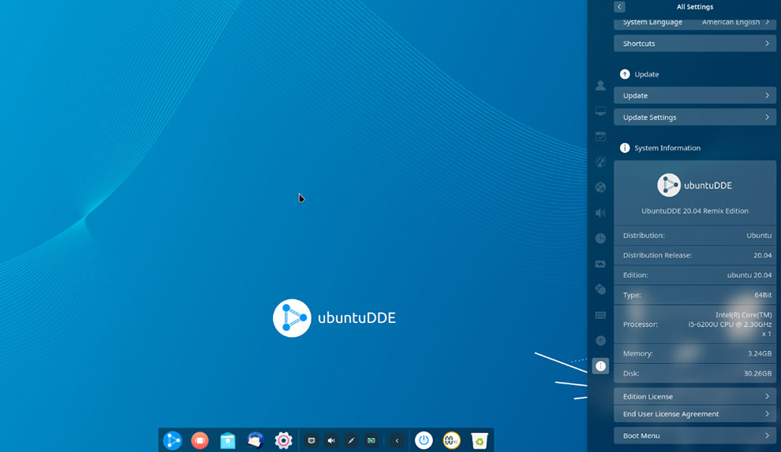
Task: Click 'UbuntuDDE 20.04 Remix Edition' text
Action: pyautogui.click(x=695, y=211)
